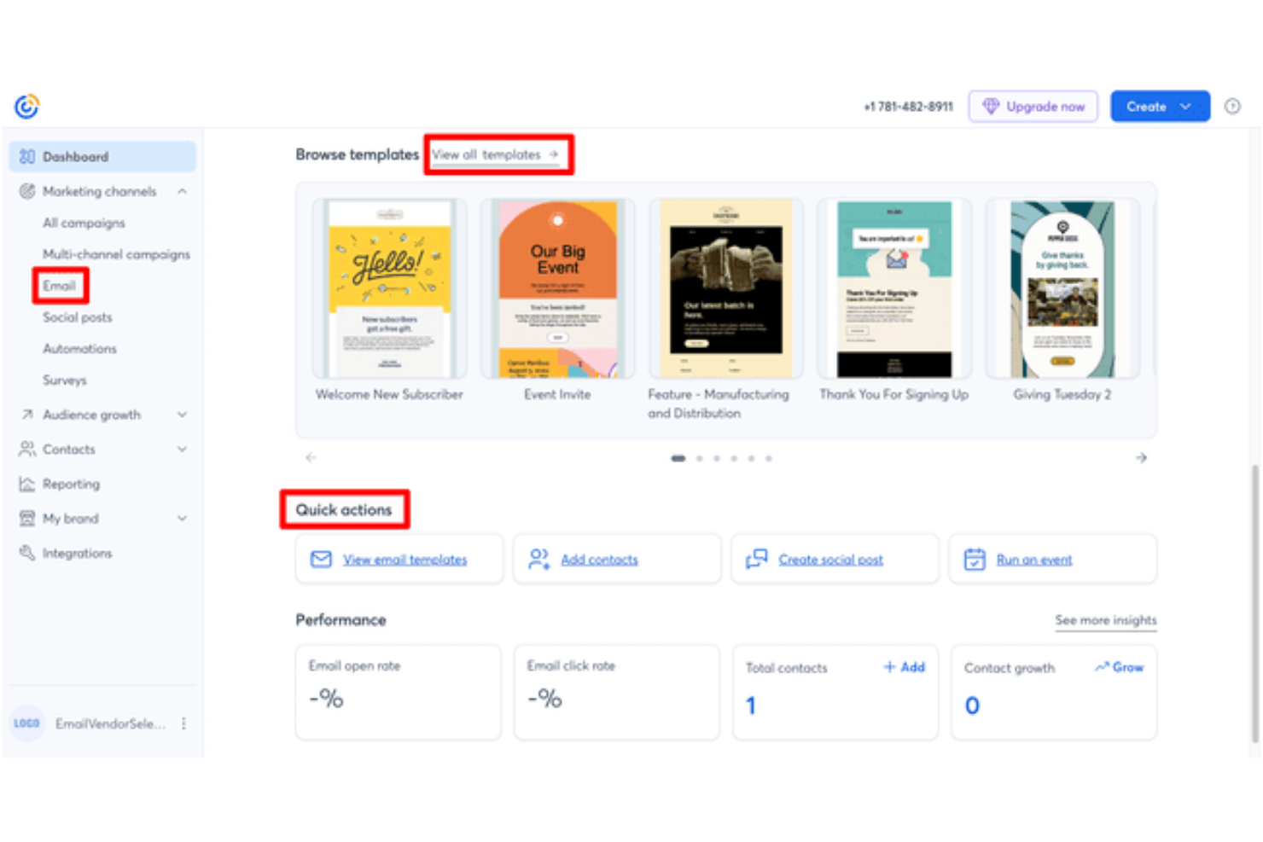Open the Create button dropdown arrow
This screenshot has width=1263, height=842.
pyautogui.click(x=1184, y=106)
